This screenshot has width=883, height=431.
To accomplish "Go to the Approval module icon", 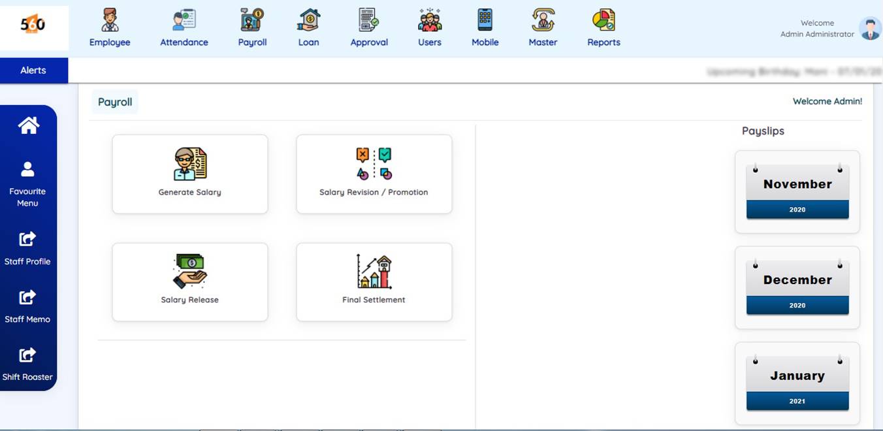I will [369, 21].
